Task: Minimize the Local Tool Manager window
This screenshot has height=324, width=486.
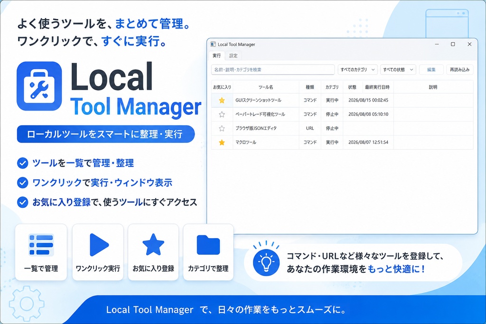Action: [x=437, y=44]
